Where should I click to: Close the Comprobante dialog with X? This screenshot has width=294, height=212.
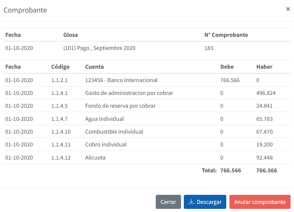[288, 9]
